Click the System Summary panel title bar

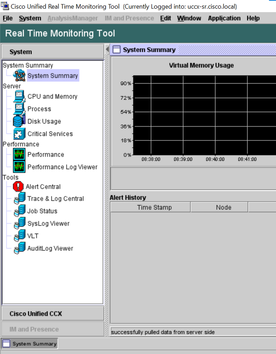[194, 49]
